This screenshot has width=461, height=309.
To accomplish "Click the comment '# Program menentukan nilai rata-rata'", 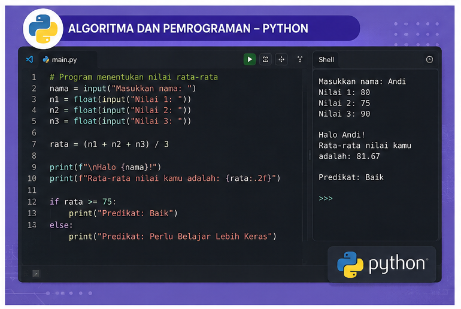I will [134, 77].
